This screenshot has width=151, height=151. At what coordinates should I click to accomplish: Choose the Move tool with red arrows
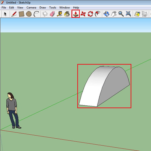[x=83, y=14]
